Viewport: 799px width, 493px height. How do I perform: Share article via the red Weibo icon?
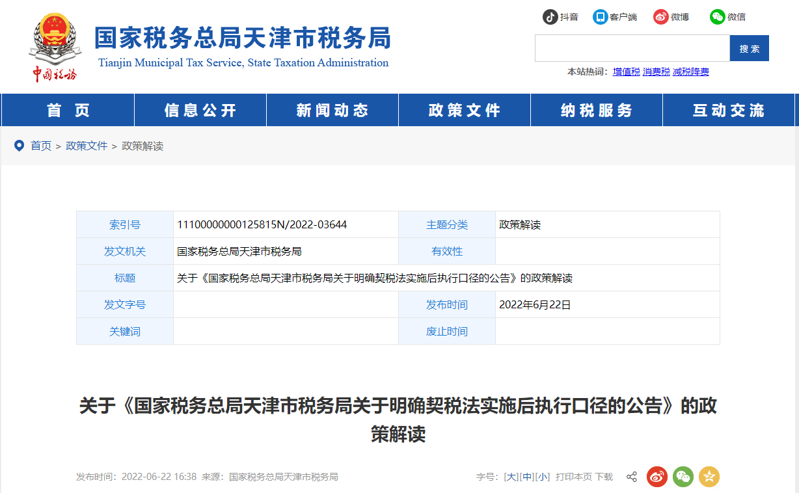(x=657, y=477)
